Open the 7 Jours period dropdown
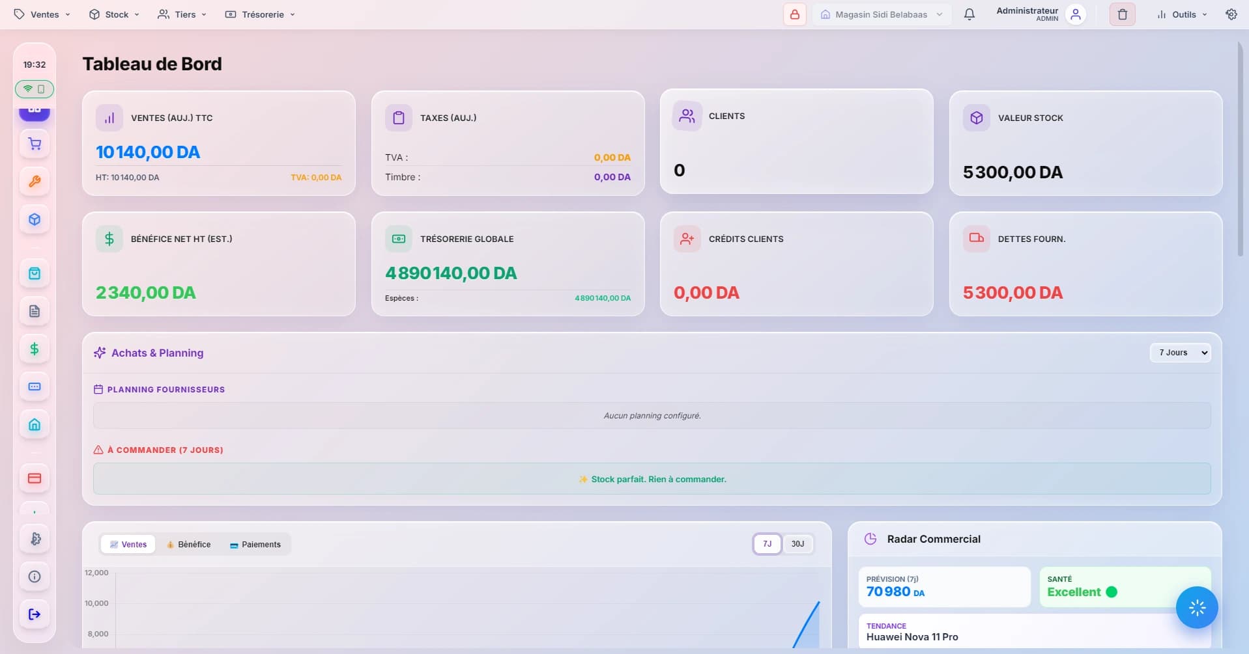This screenshot has width=1249, height=654. tap(1180, 353)
